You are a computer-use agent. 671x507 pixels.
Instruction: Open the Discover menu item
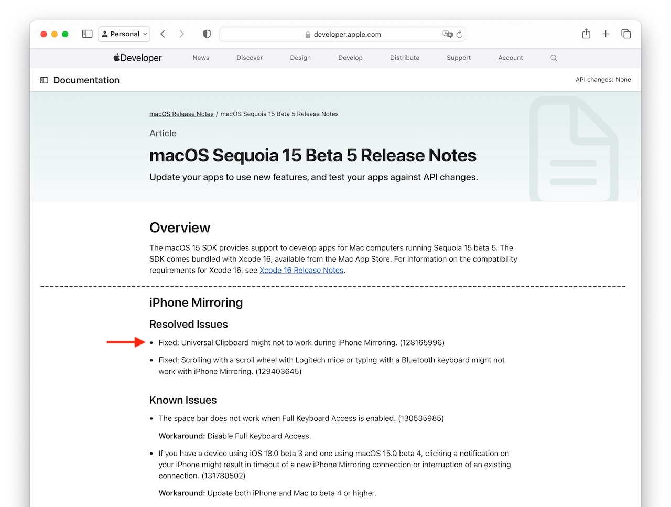(x=250, y=58)
